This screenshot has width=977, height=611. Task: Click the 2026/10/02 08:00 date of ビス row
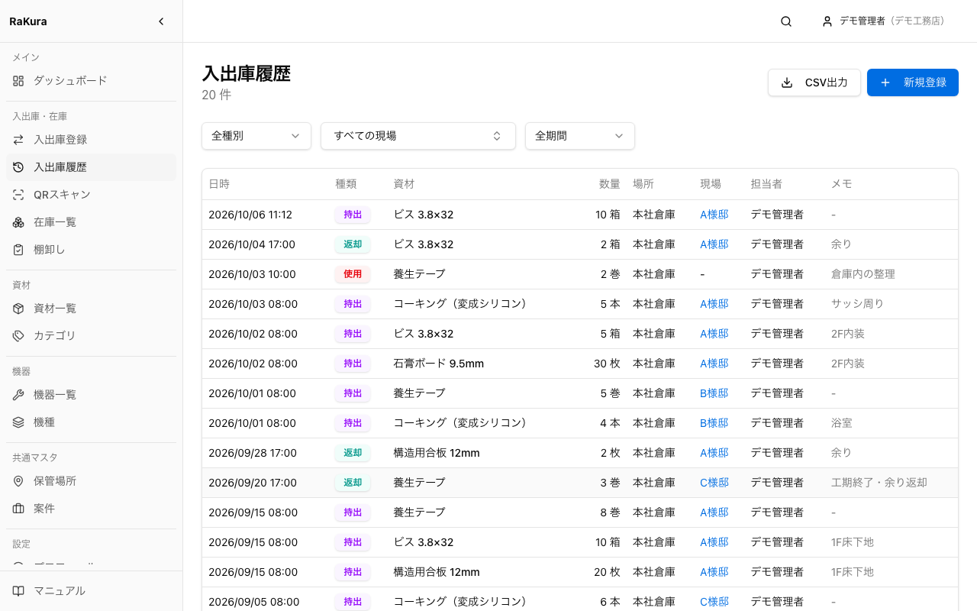253,334
